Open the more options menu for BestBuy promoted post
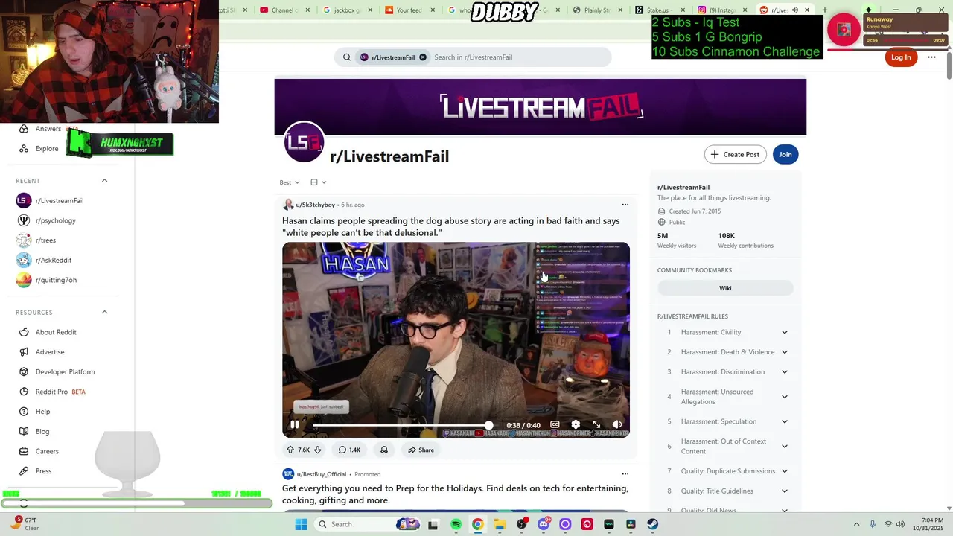This screenshot has width=953, height=536. click(625, 474)
